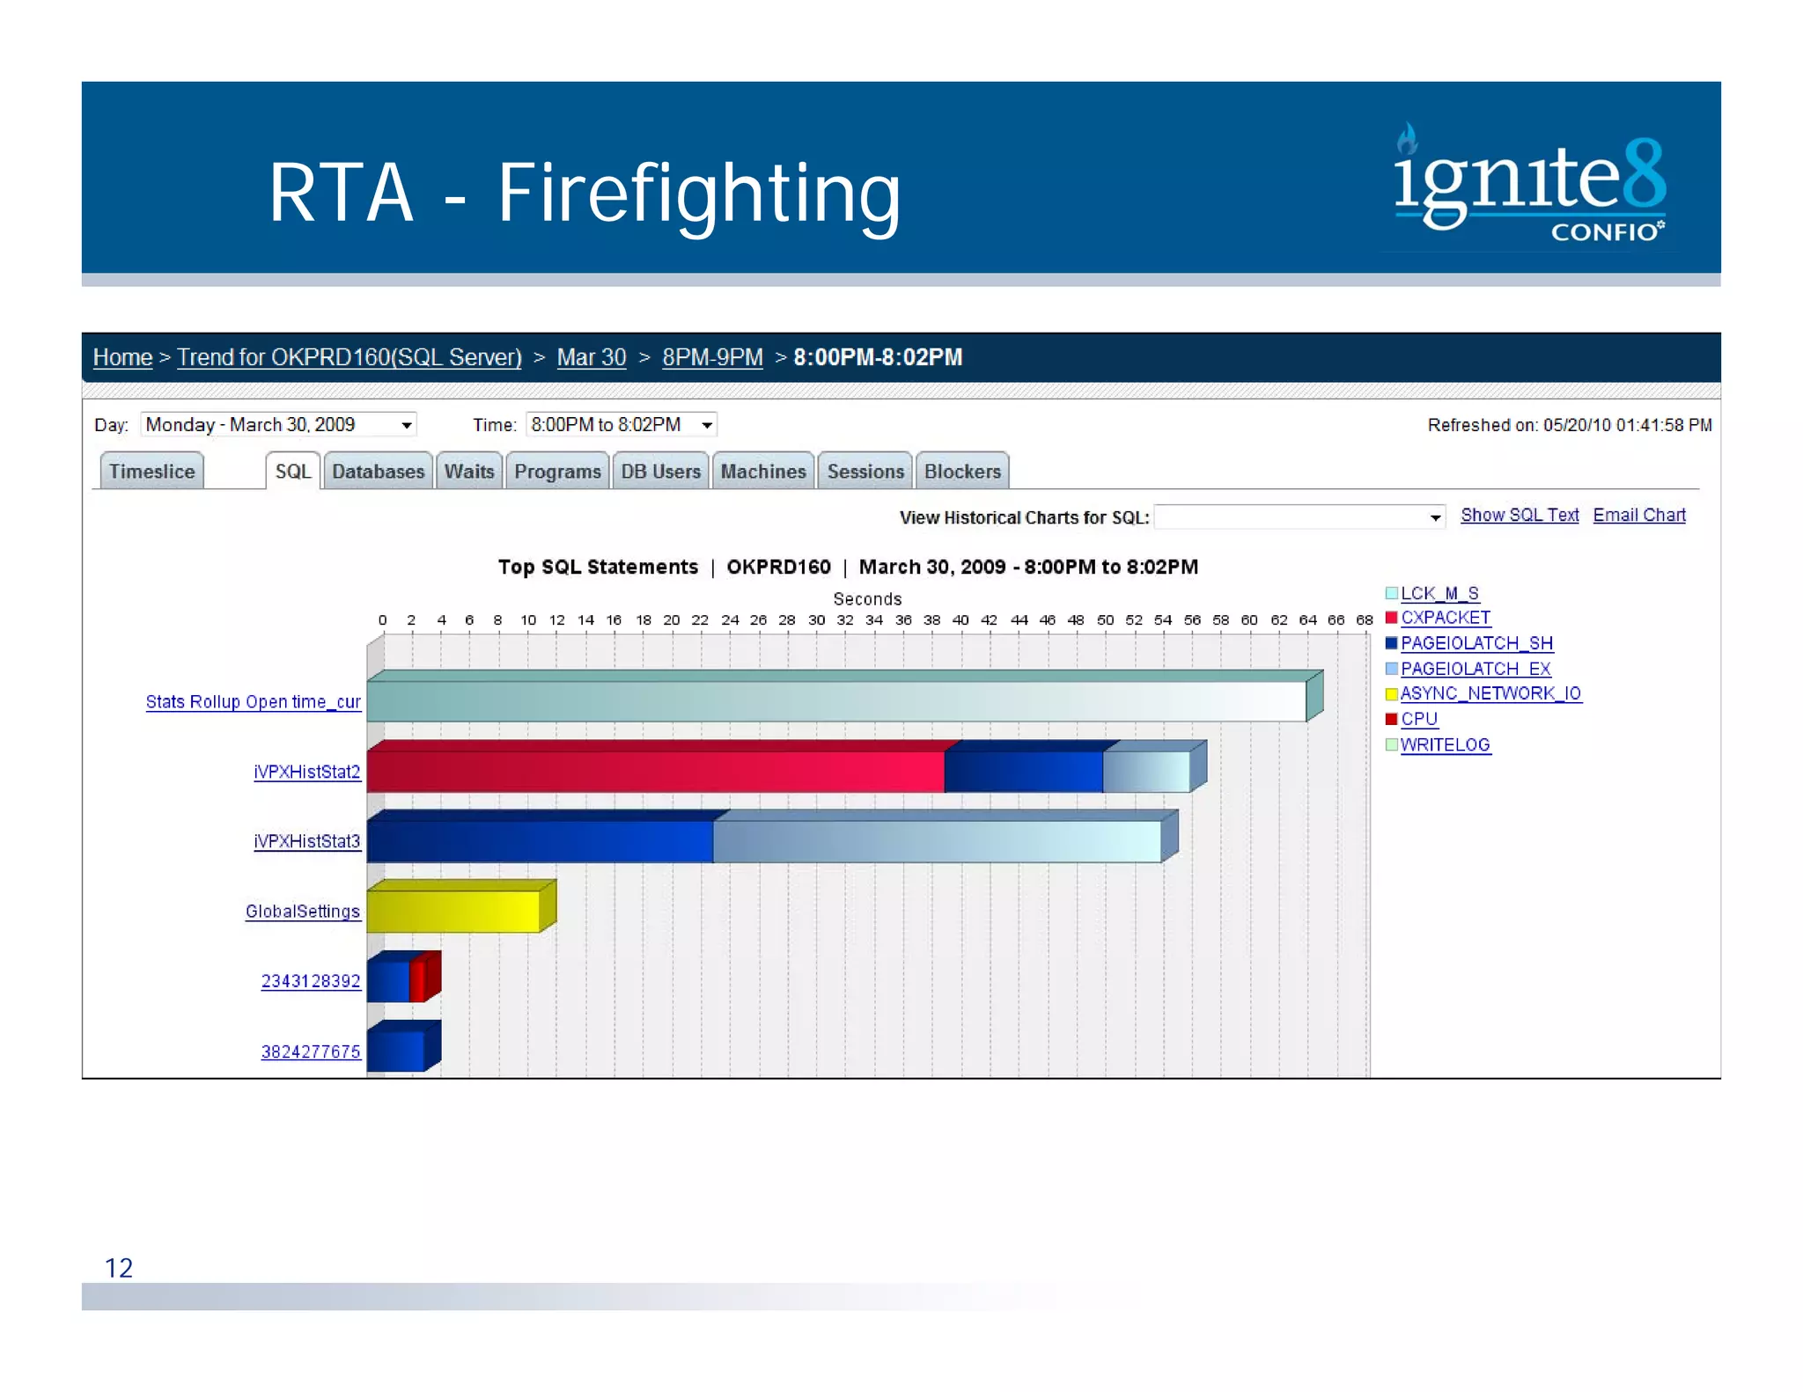The width and height of the screenshot is (1803, 1392).
Task: Click the Email Chart link
Action: [1638, 516]
